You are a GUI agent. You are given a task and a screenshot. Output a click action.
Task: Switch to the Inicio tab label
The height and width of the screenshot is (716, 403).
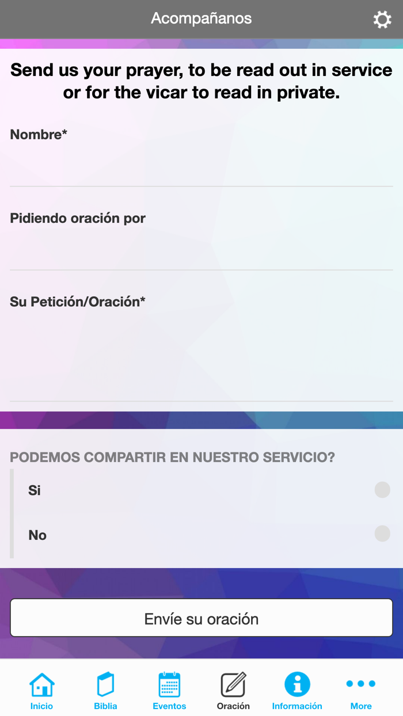coord(41,706)
